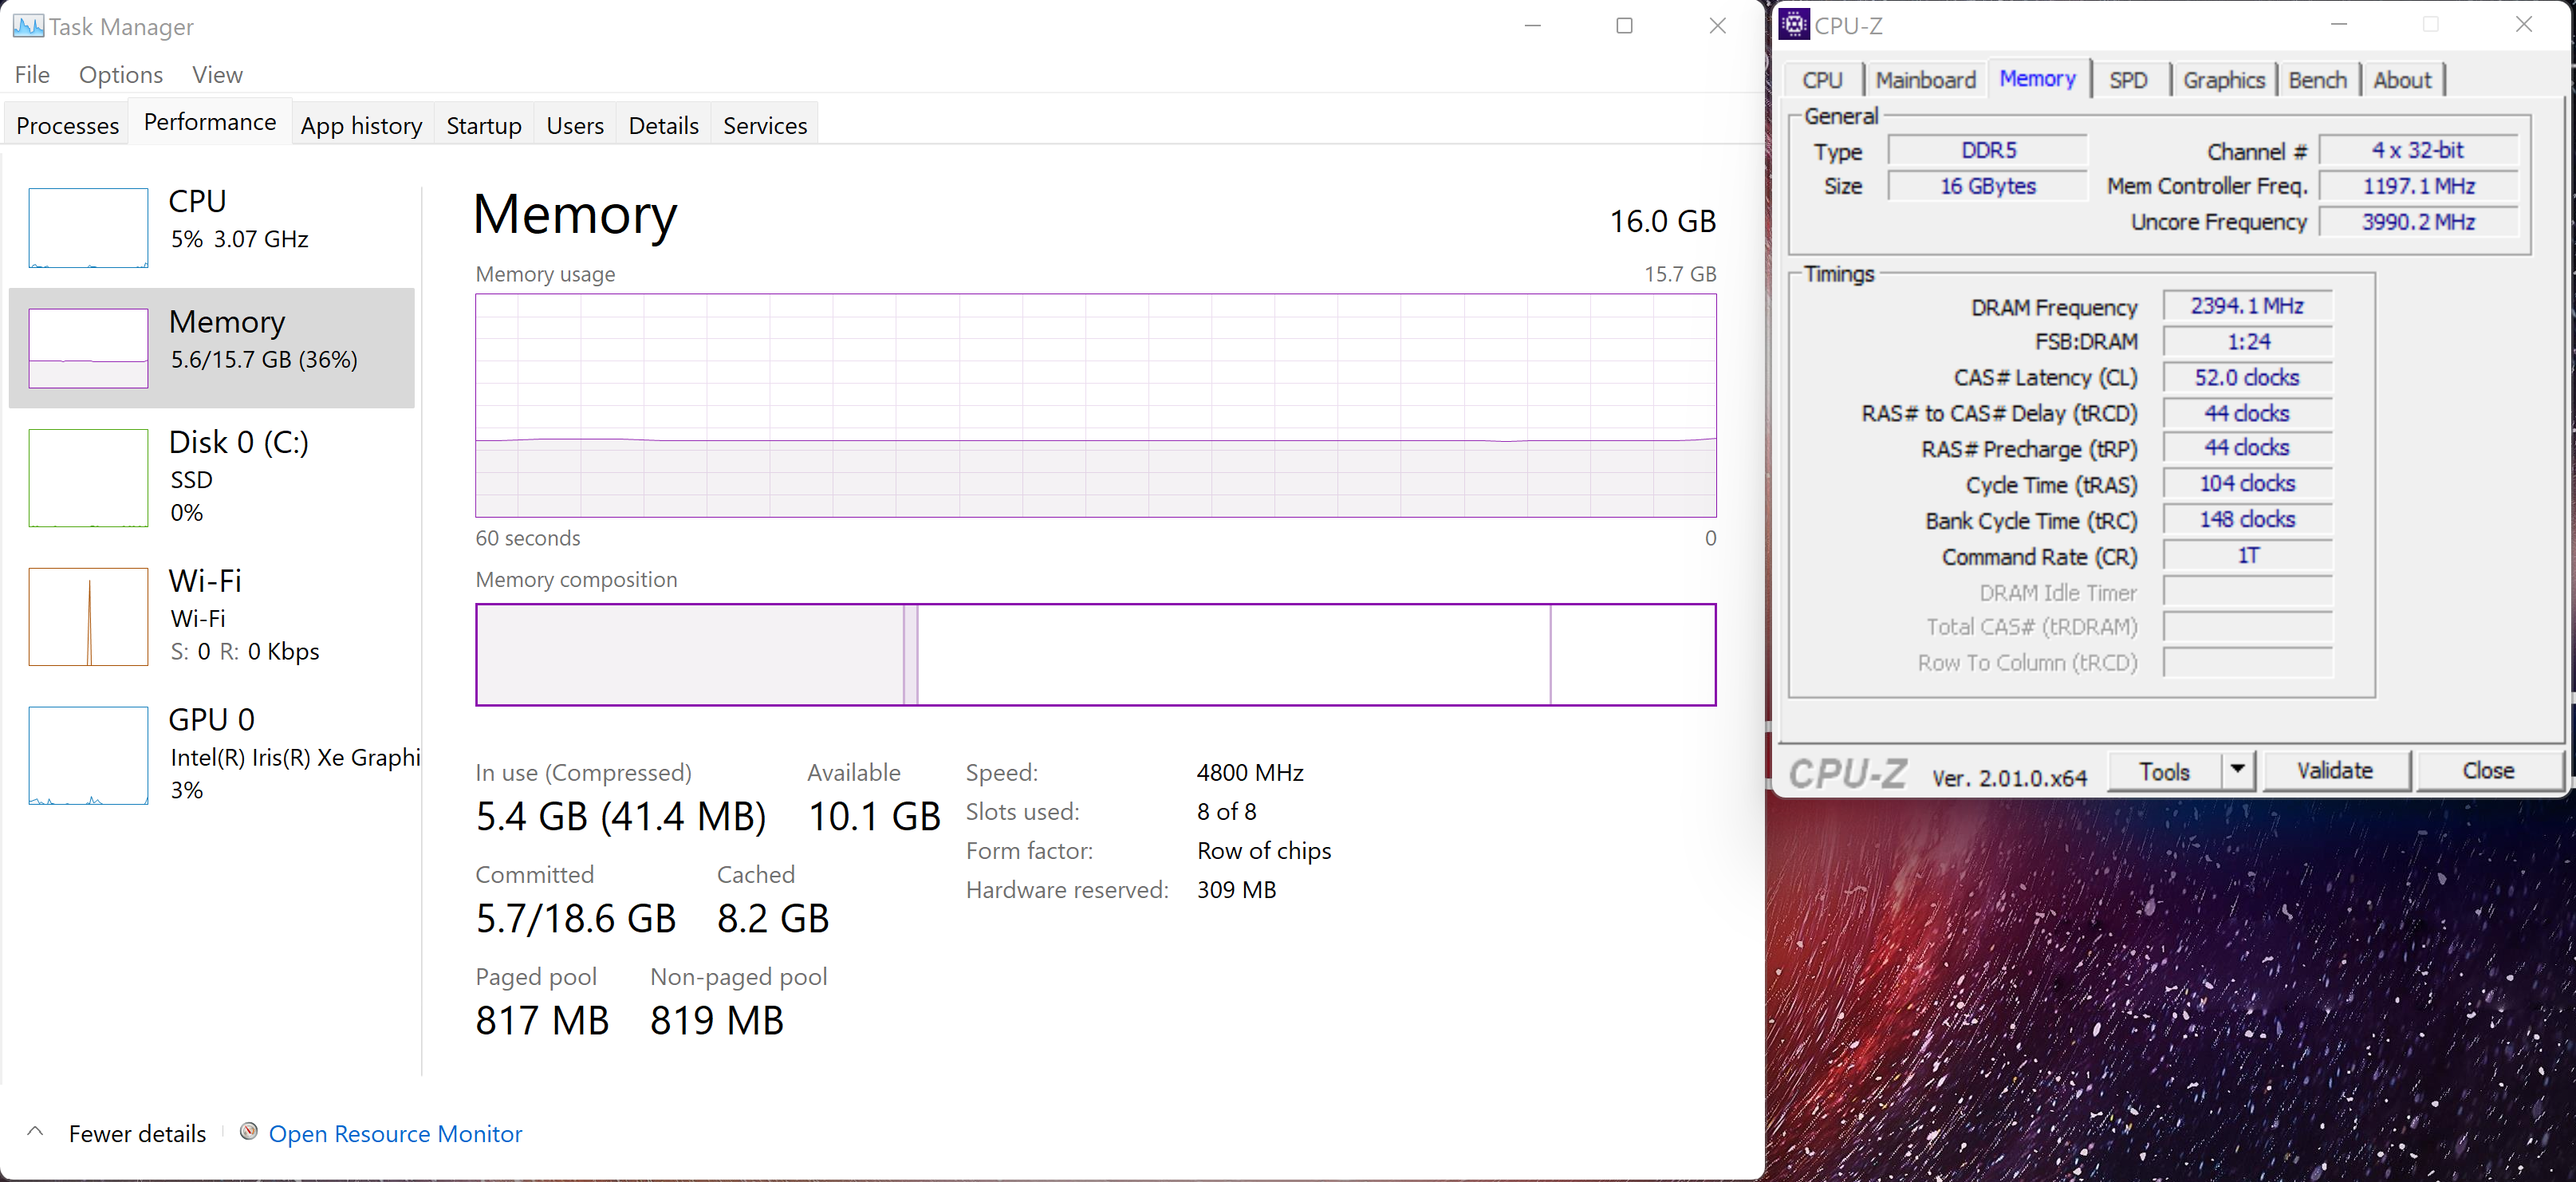Click the Fewer details label
Viewport: 2576px width, 1182px height.
[x=137, y=1133]
